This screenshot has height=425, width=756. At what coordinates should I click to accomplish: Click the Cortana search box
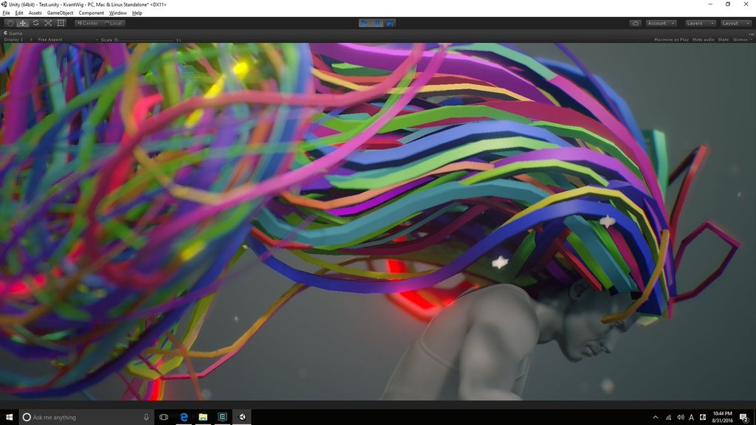click(87, 417)
